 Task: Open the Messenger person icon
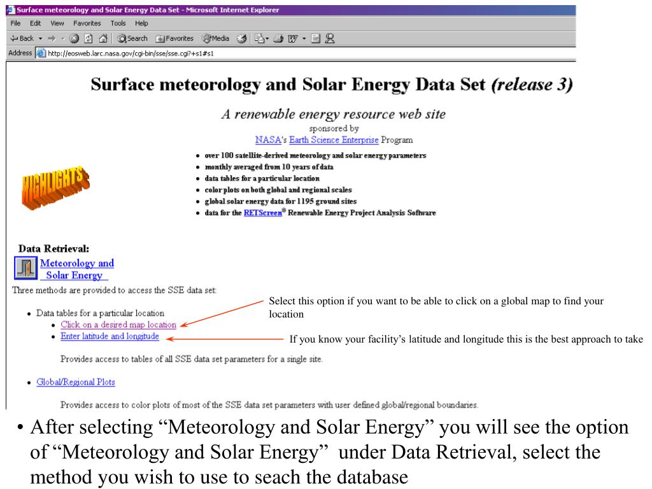(330, 39)
